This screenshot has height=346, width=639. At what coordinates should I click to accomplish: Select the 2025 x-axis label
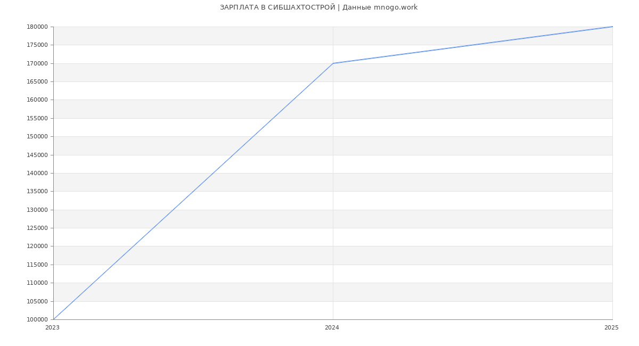pyautogui.click(x=611, y=327)
